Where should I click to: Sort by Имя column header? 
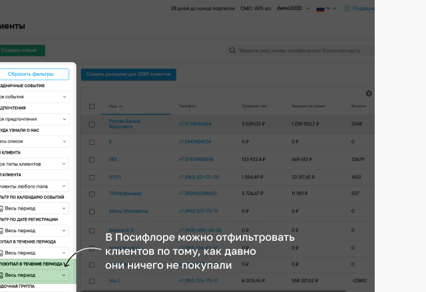click(x=112, y=106)
